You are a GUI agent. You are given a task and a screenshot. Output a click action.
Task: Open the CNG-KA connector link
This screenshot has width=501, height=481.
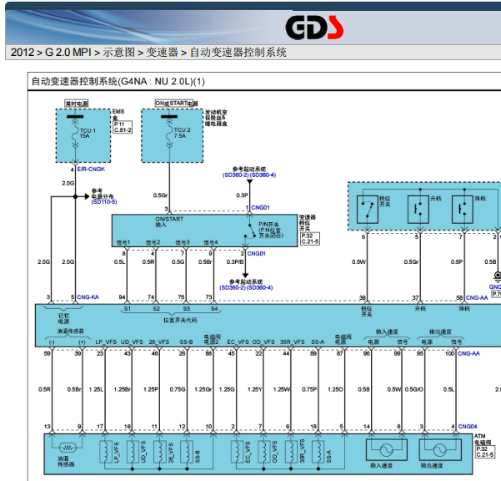click(x=88, y=297)
